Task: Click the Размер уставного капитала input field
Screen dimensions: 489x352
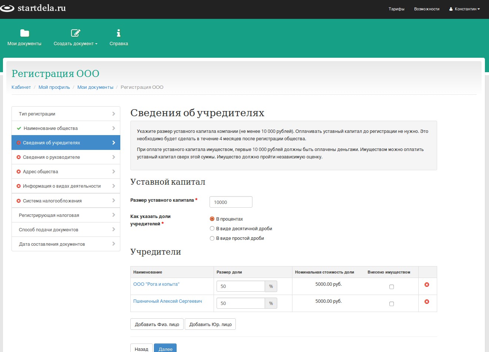Action: tap(231, 202)
